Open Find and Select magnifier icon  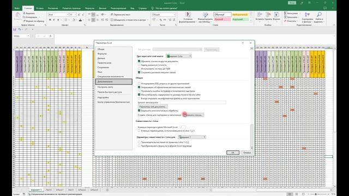coord(319,15)
